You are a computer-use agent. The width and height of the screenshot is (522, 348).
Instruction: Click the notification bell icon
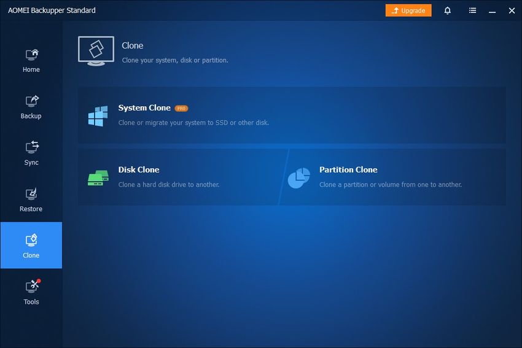click(447, 10)
